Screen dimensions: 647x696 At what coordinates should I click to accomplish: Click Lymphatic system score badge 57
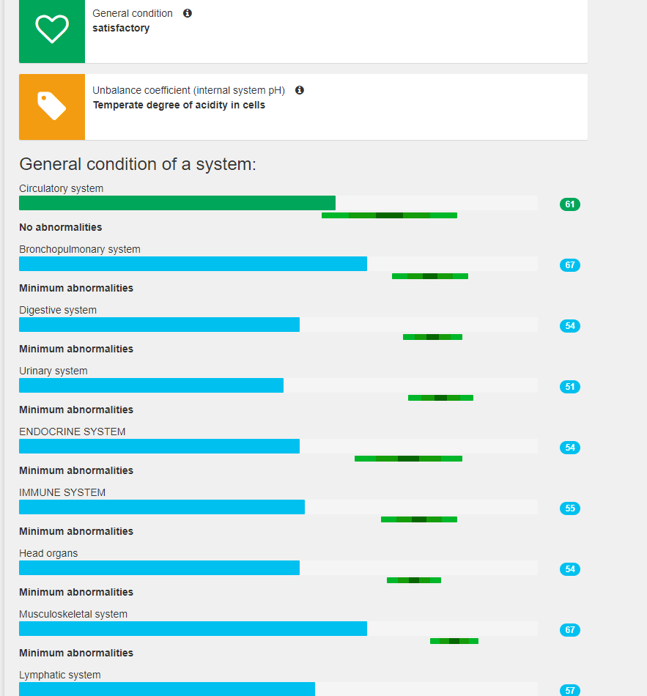click(569, 690)
